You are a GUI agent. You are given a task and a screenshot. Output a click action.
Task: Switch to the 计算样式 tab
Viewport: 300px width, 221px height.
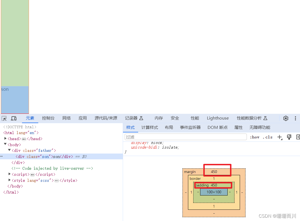point(150,127)
